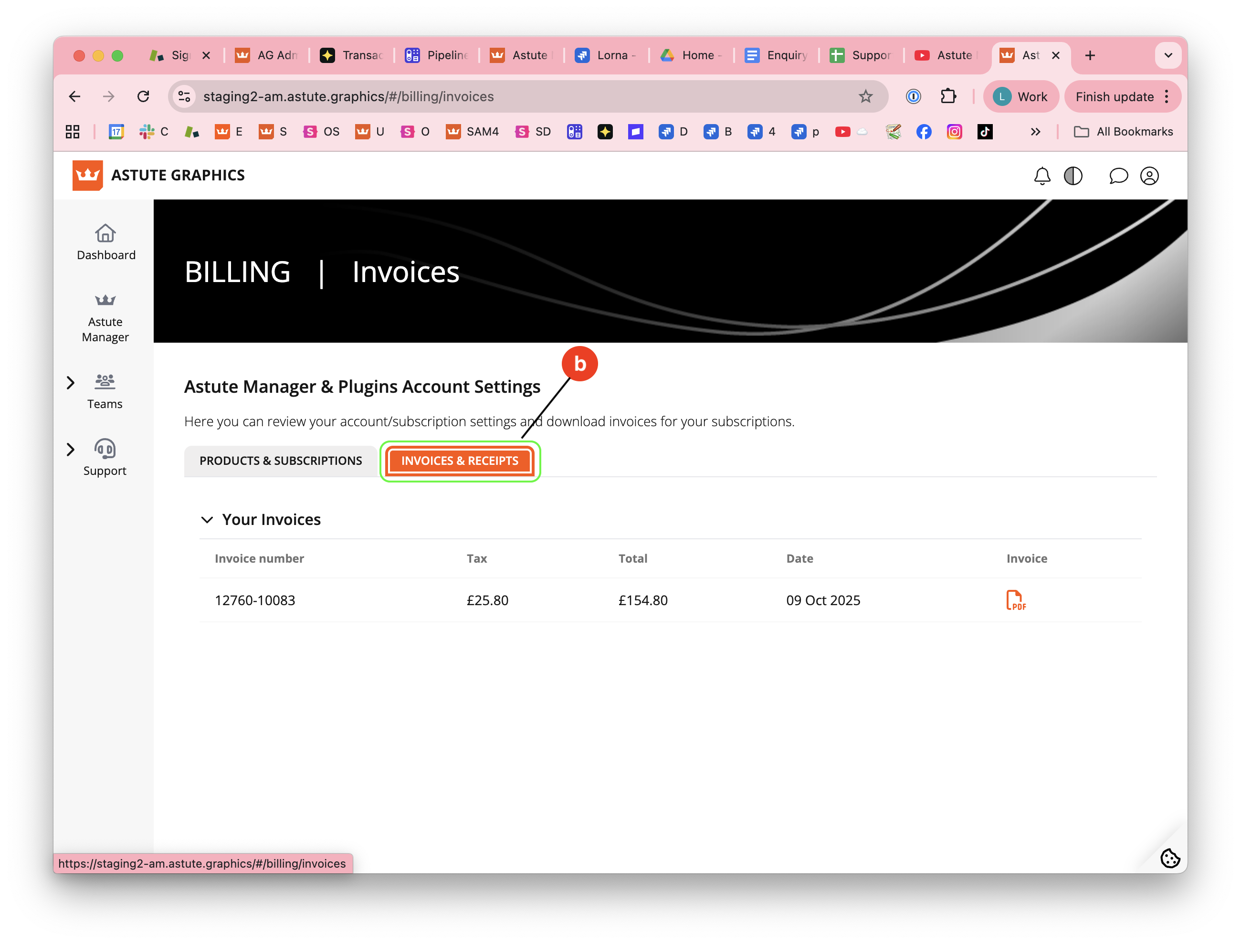The image size is (1241, 944).
Task: Expand the Teams sidebar chevron
Action: point(71,383)
